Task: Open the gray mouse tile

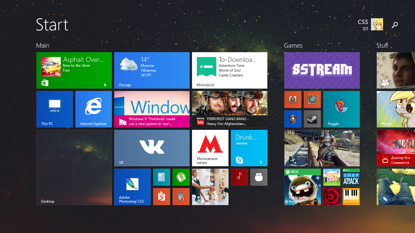Action: coord(259,177)
